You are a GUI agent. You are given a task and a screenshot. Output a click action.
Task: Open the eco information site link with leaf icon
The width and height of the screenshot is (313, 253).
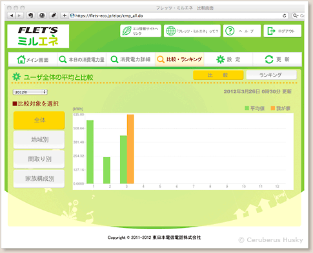coord(141,31)
